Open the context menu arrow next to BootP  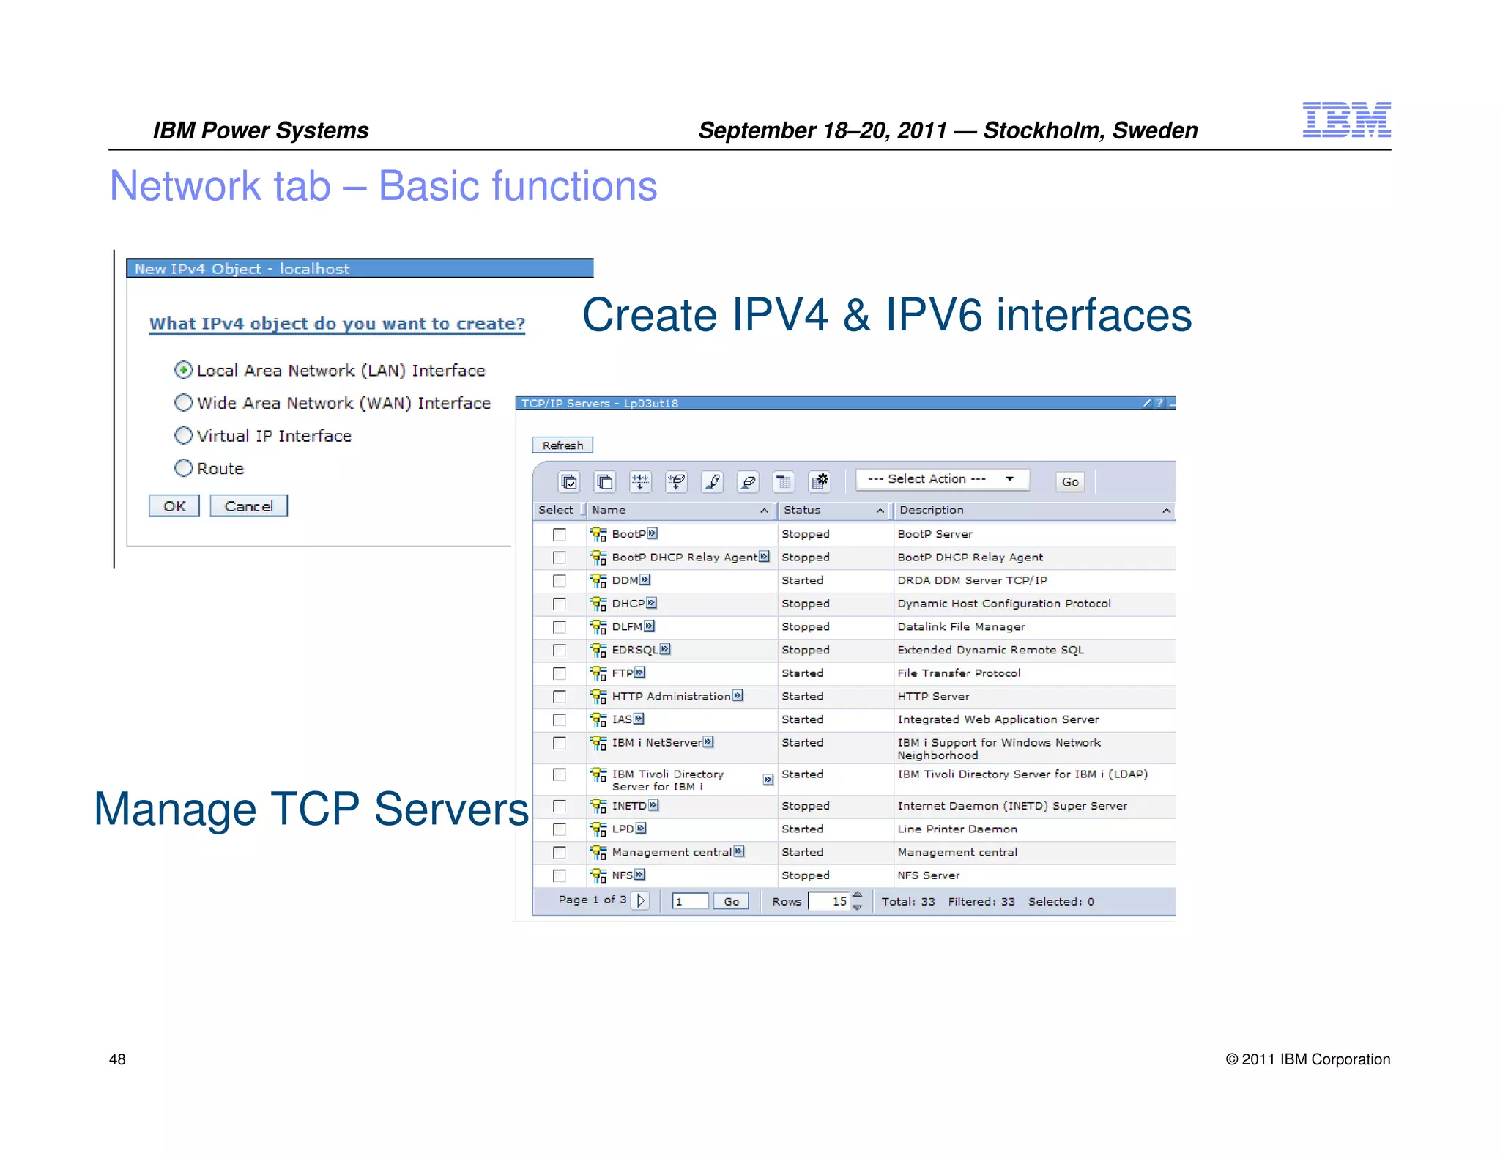(x=653, y=533)
